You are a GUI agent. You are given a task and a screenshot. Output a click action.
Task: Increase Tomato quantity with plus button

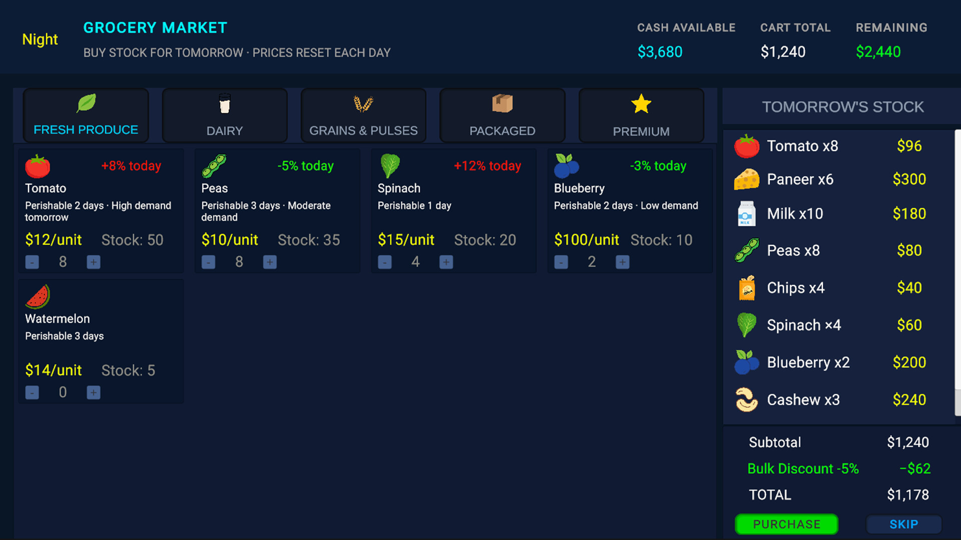(x=93, y=261)
